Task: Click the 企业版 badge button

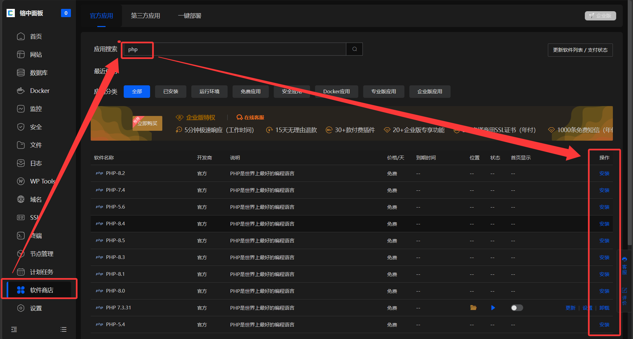Action: click(600, 16)
